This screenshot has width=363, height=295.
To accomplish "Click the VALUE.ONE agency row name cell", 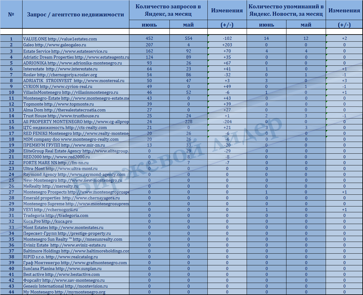I will tap(76, 39).
